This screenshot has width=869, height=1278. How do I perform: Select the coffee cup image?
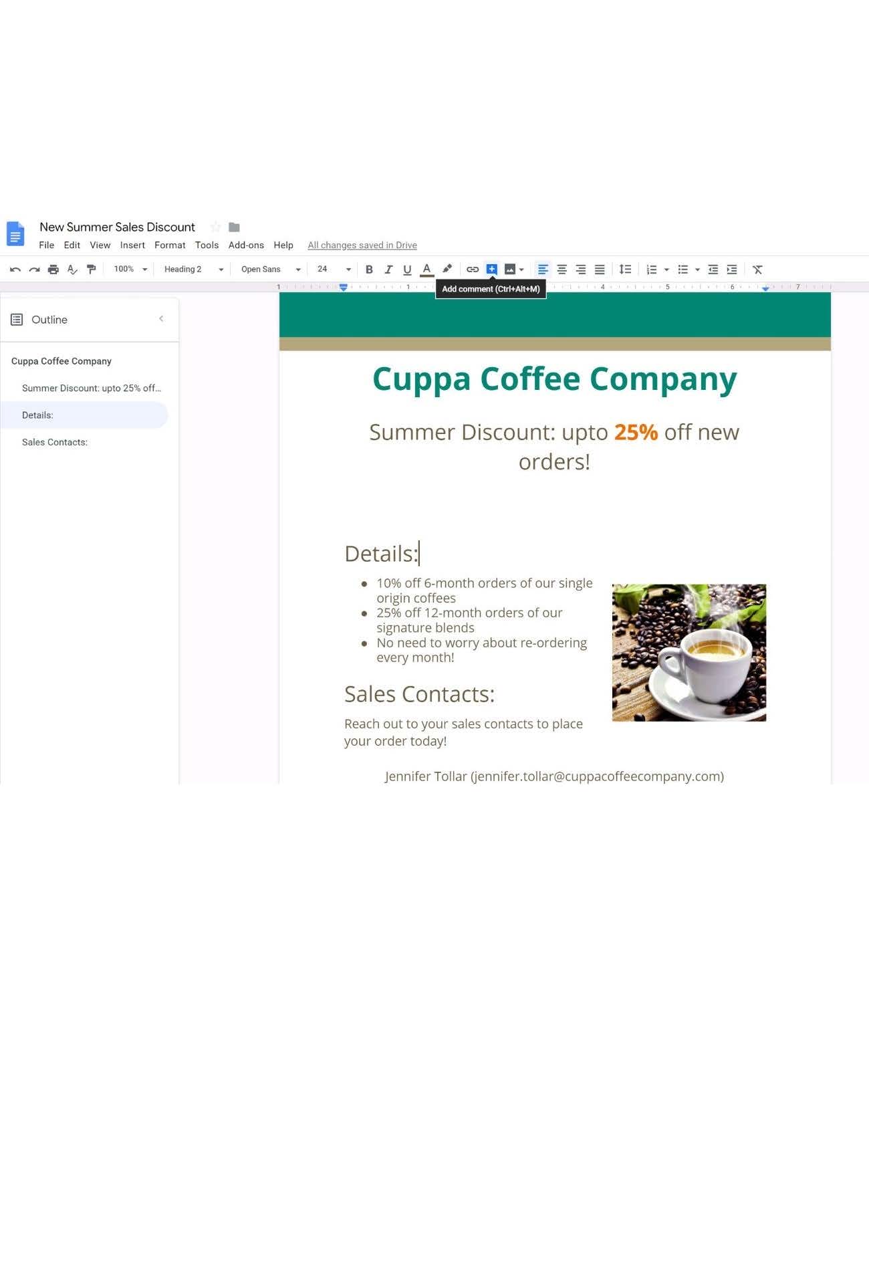pyautogui.click(x=689, y=653)
